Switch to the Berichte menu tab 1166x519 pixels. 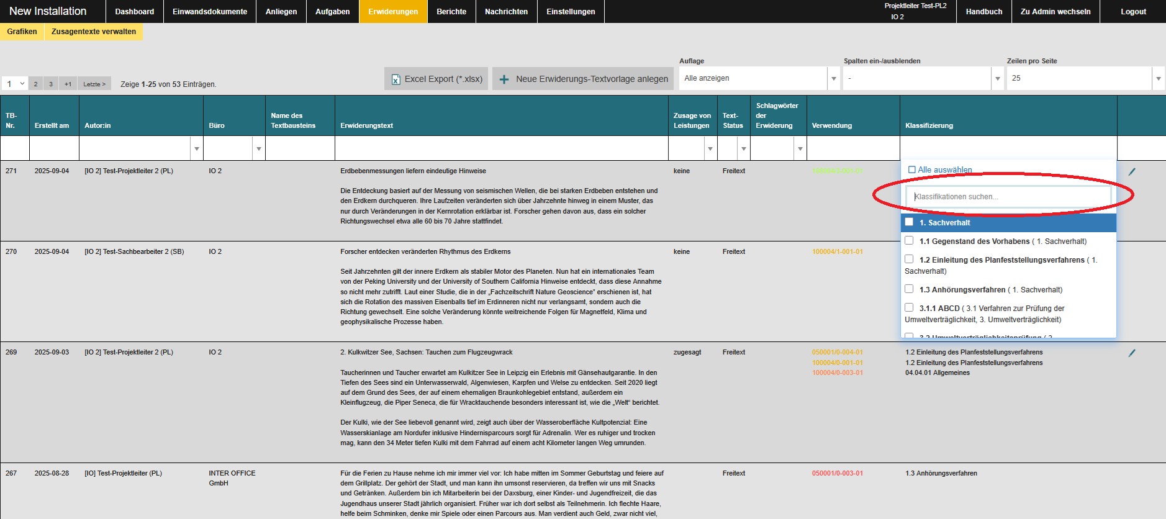[x=451, y=12]
